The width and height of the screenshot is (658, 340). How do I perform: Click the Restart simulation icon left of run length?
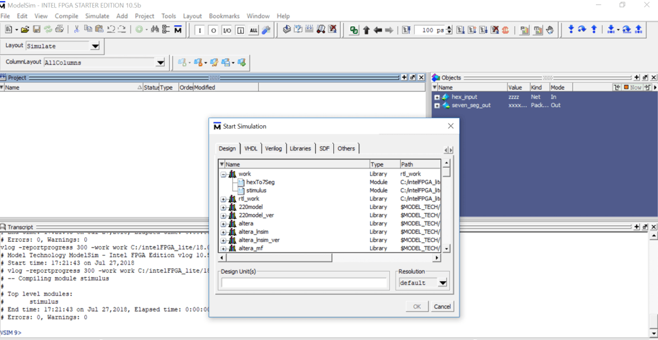coord(406,30)
